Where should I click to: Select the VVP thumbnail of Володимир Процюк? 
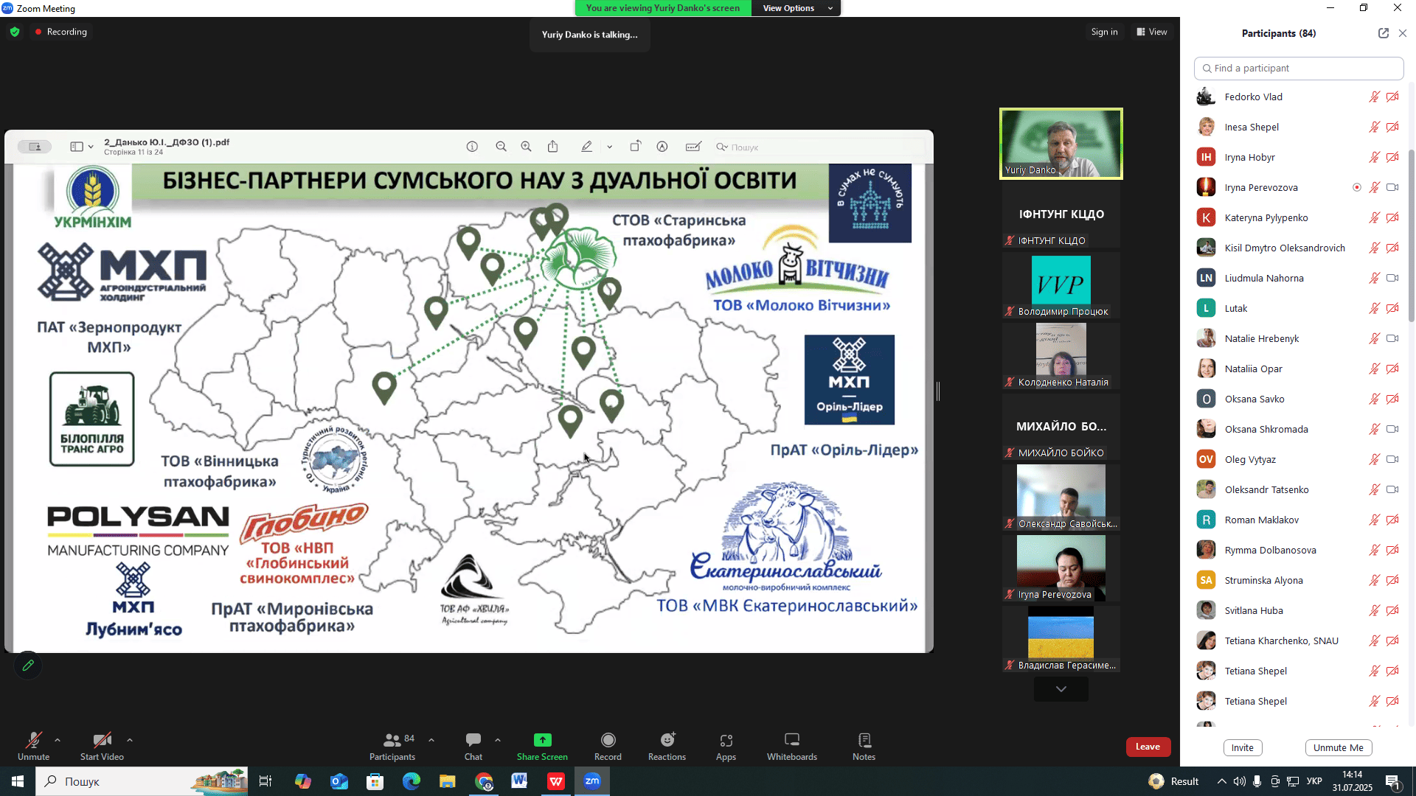[x=1061, y=286]
